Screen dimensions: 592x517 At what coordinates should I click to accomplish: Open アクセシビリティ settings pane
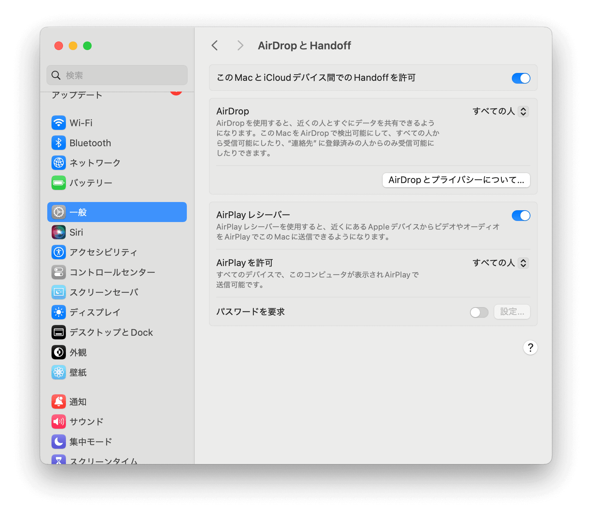(x=117, y=252)
